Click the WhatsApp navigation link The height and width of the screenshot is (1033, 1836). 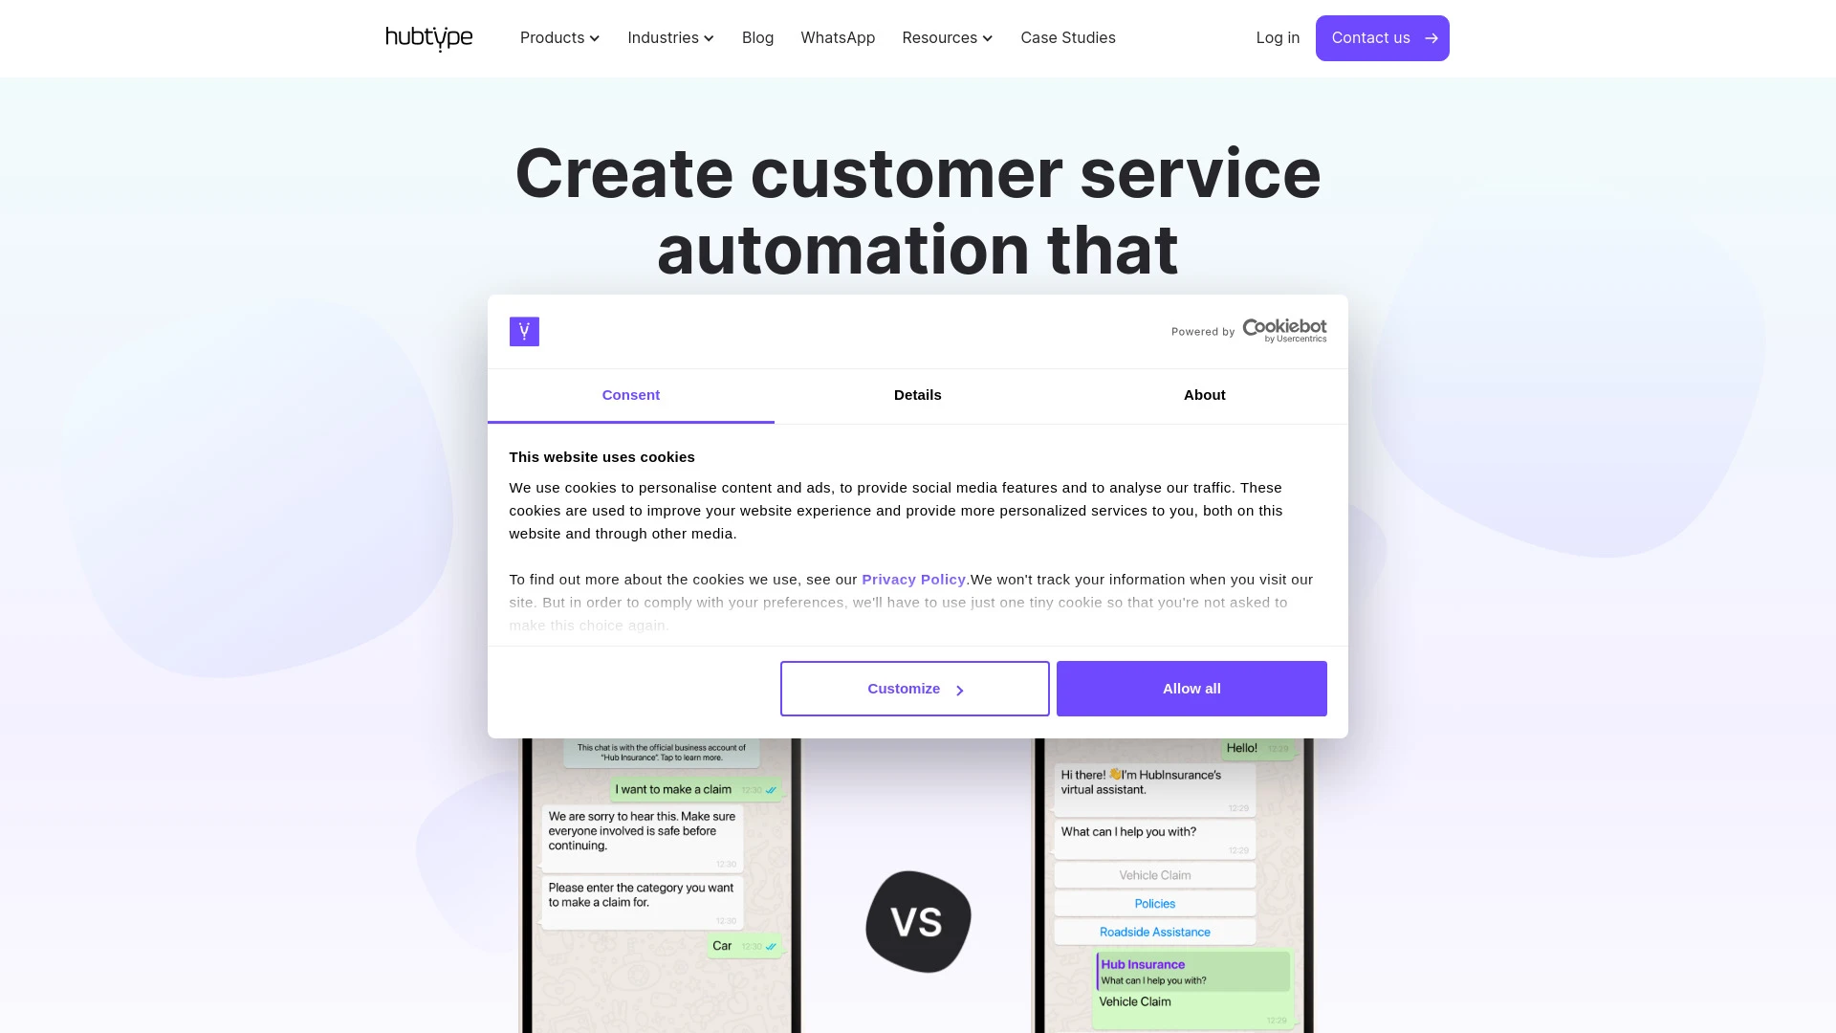838,38
